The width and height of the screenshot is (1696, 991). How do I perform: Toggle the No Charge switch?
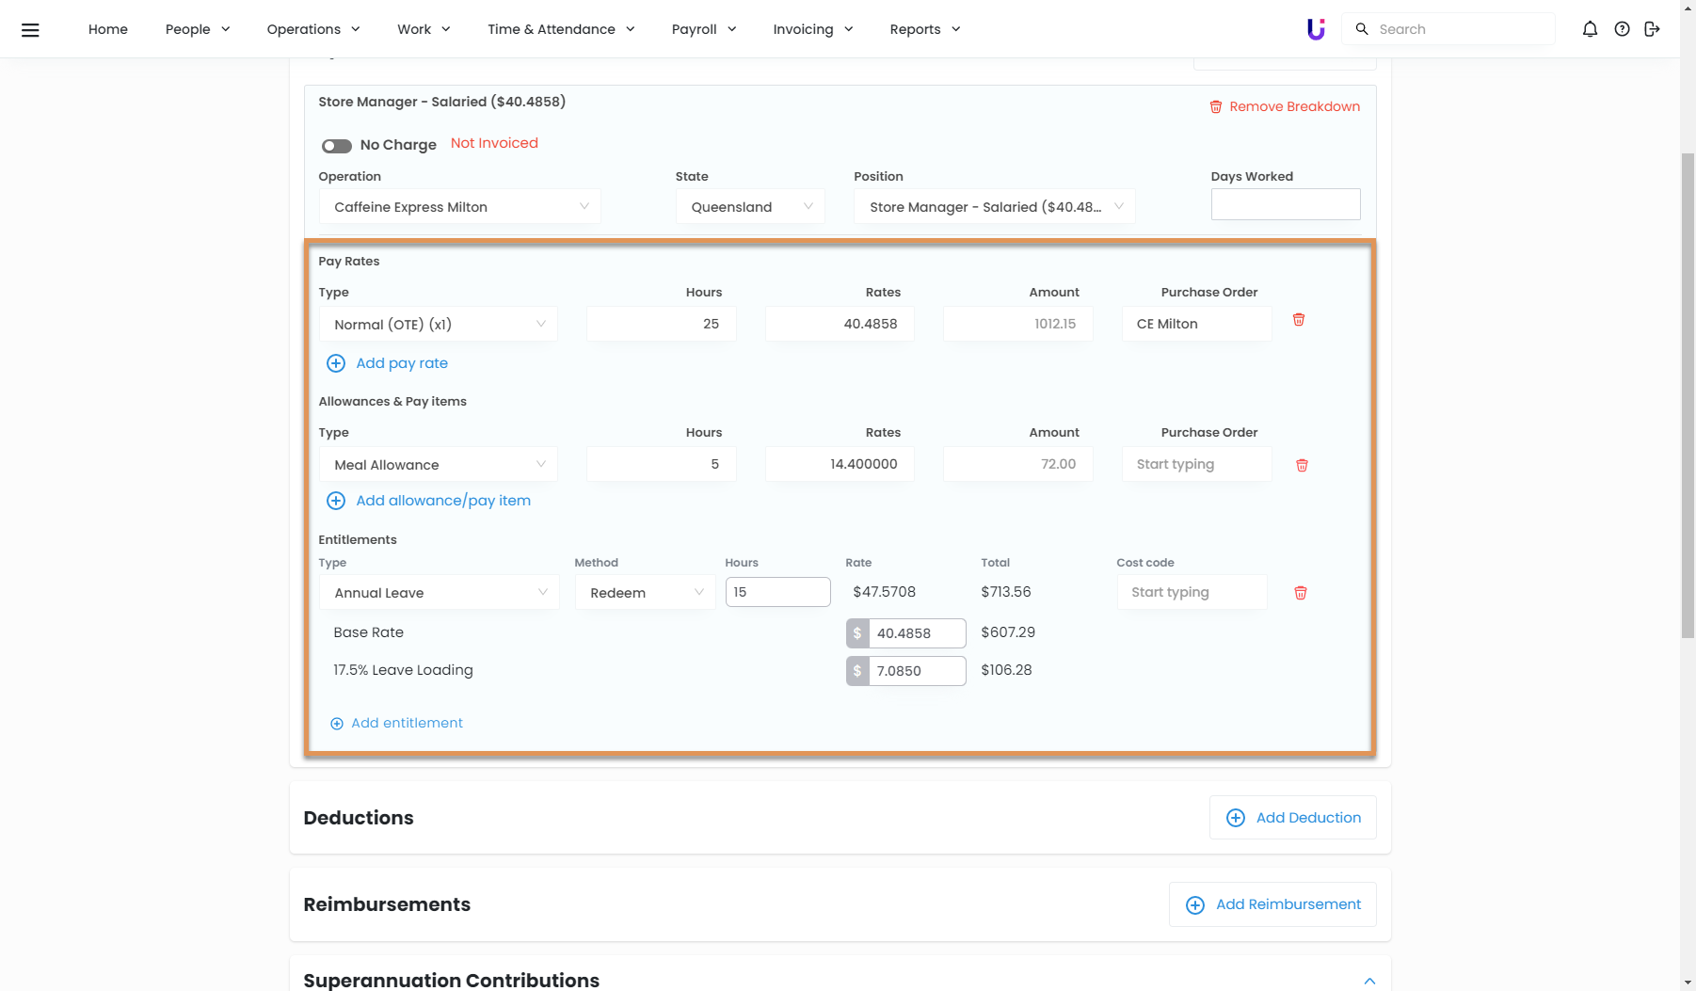(x=336, y=146)
